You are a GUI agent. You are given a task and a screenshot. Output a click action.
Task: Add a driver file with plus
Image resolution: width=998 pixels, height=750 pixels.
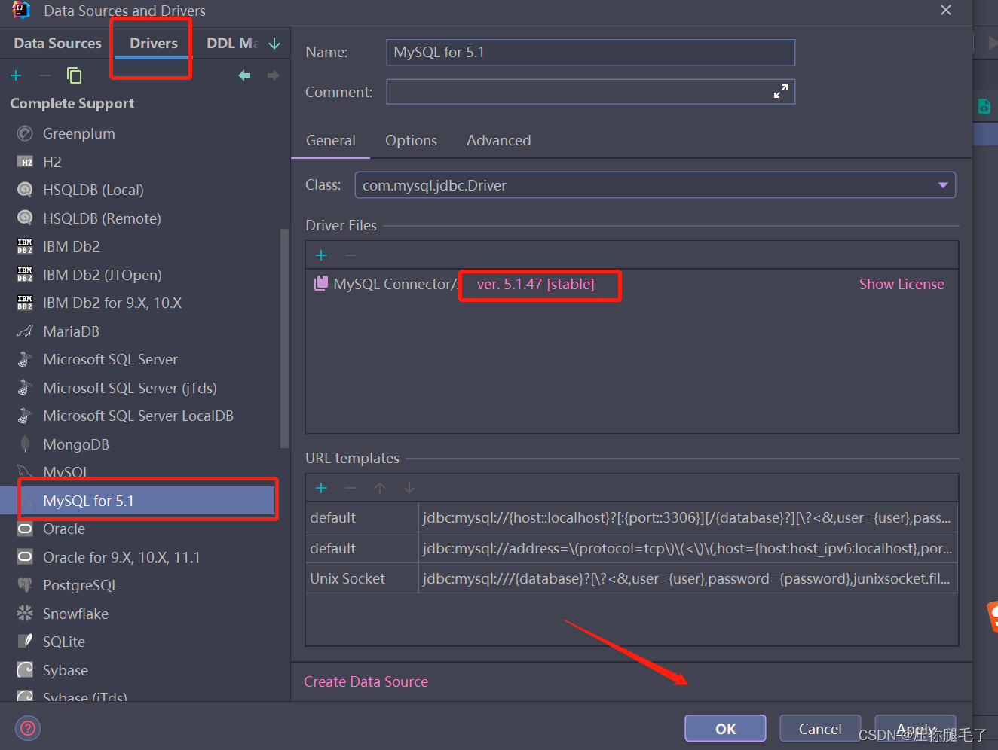[x=321, y=255]
